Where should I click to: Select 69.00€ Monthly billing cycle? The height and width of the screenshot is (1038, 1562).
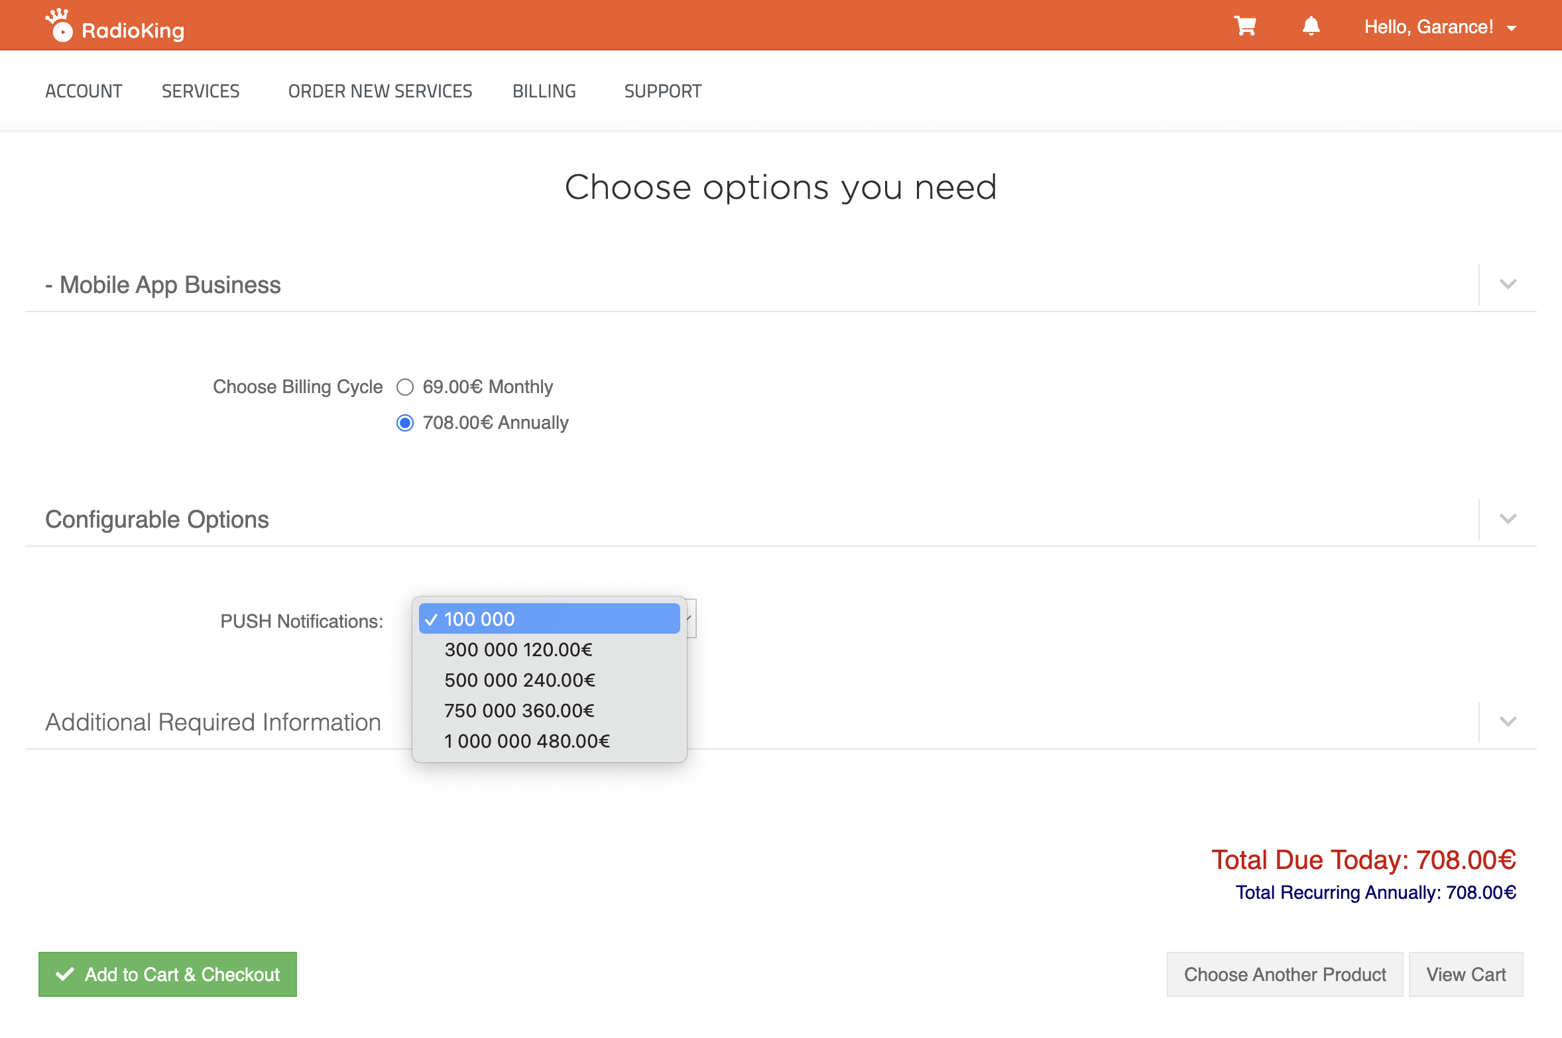coord(405,387)
